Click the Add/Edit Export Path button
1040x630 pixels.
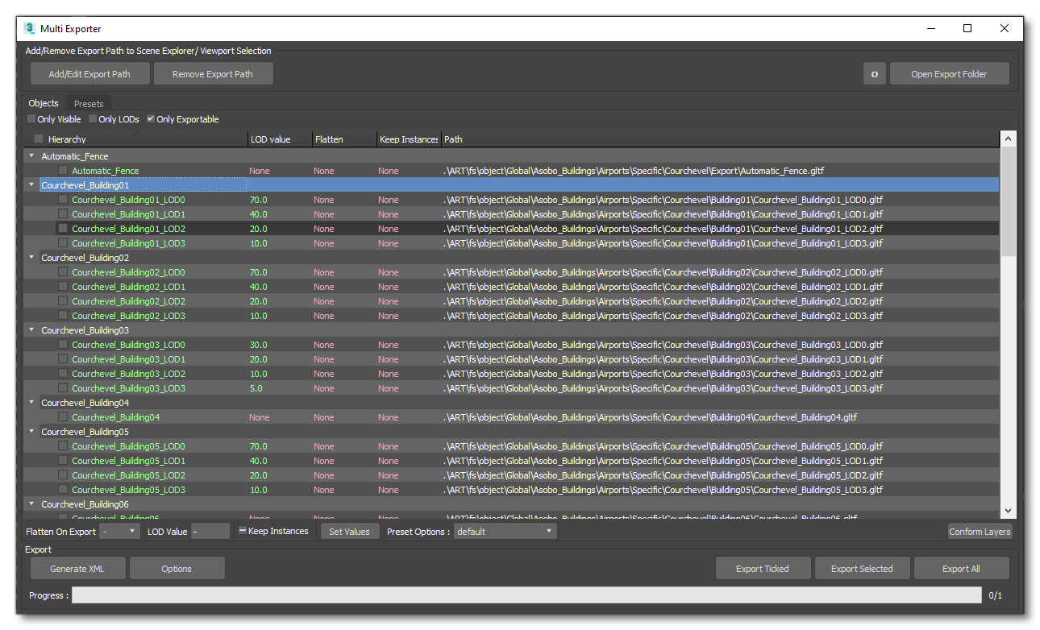89,73
